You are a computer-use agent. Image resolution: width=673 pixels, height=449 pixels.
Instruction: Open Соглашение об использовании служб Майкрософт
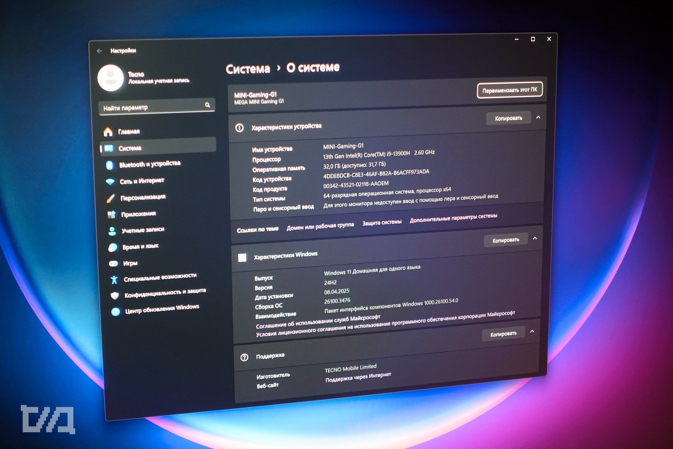click(318, 322)
